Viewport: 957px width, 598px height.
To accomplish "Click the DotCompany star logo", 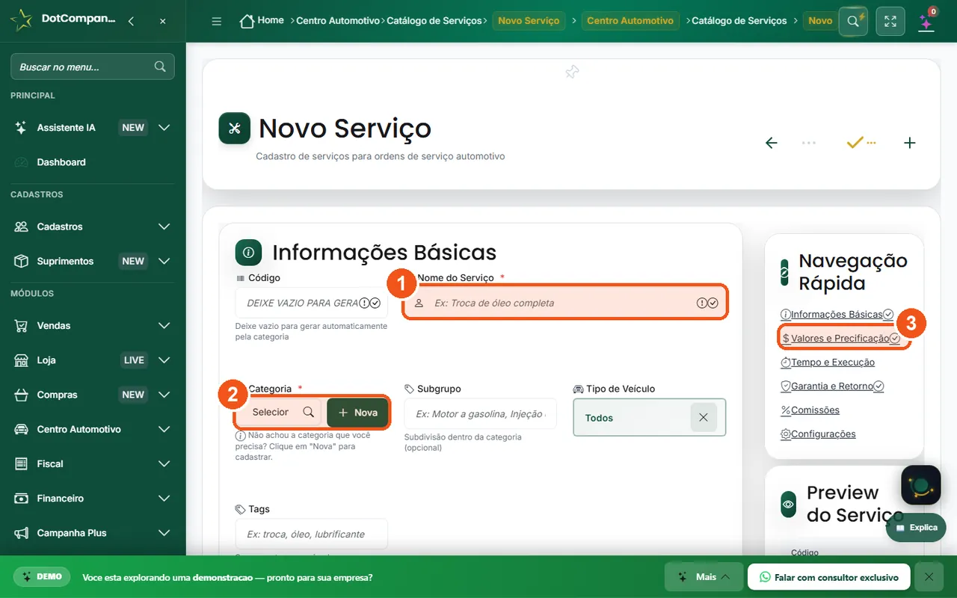I will pos(22,21).
